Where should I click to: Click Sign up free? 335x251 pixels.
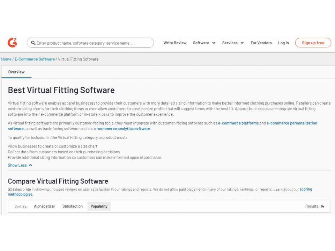coord(313,43)
